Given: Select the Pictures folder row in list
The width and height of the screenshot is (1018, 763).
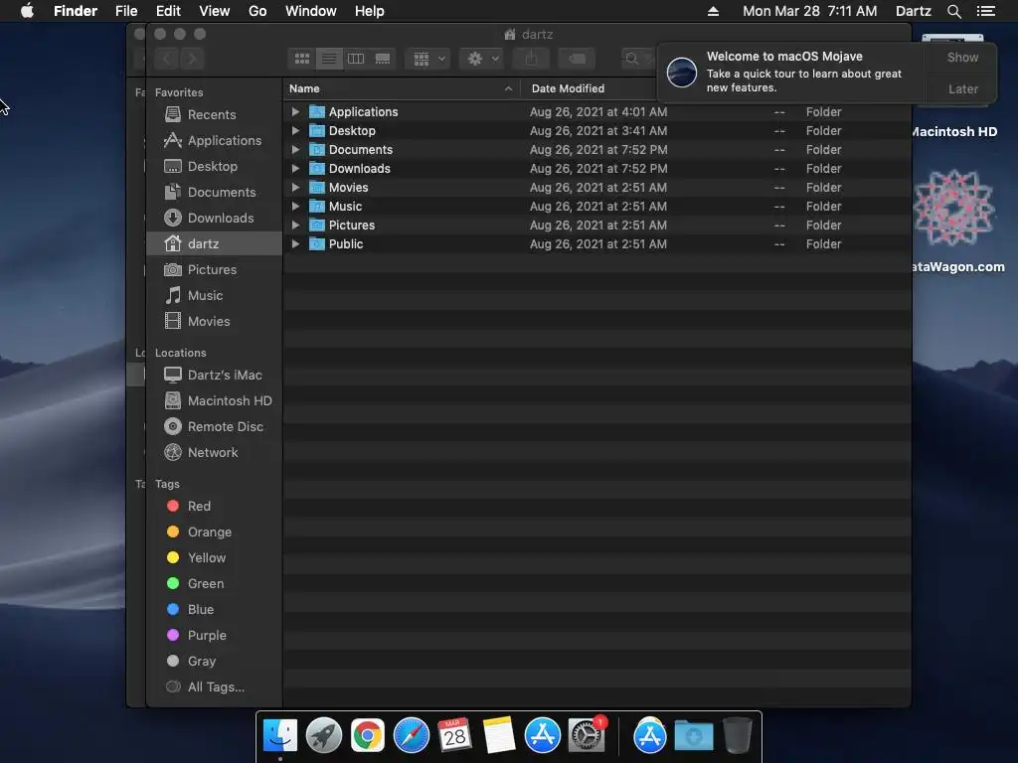Looking at the screenshot, I should tap(596, 226).
